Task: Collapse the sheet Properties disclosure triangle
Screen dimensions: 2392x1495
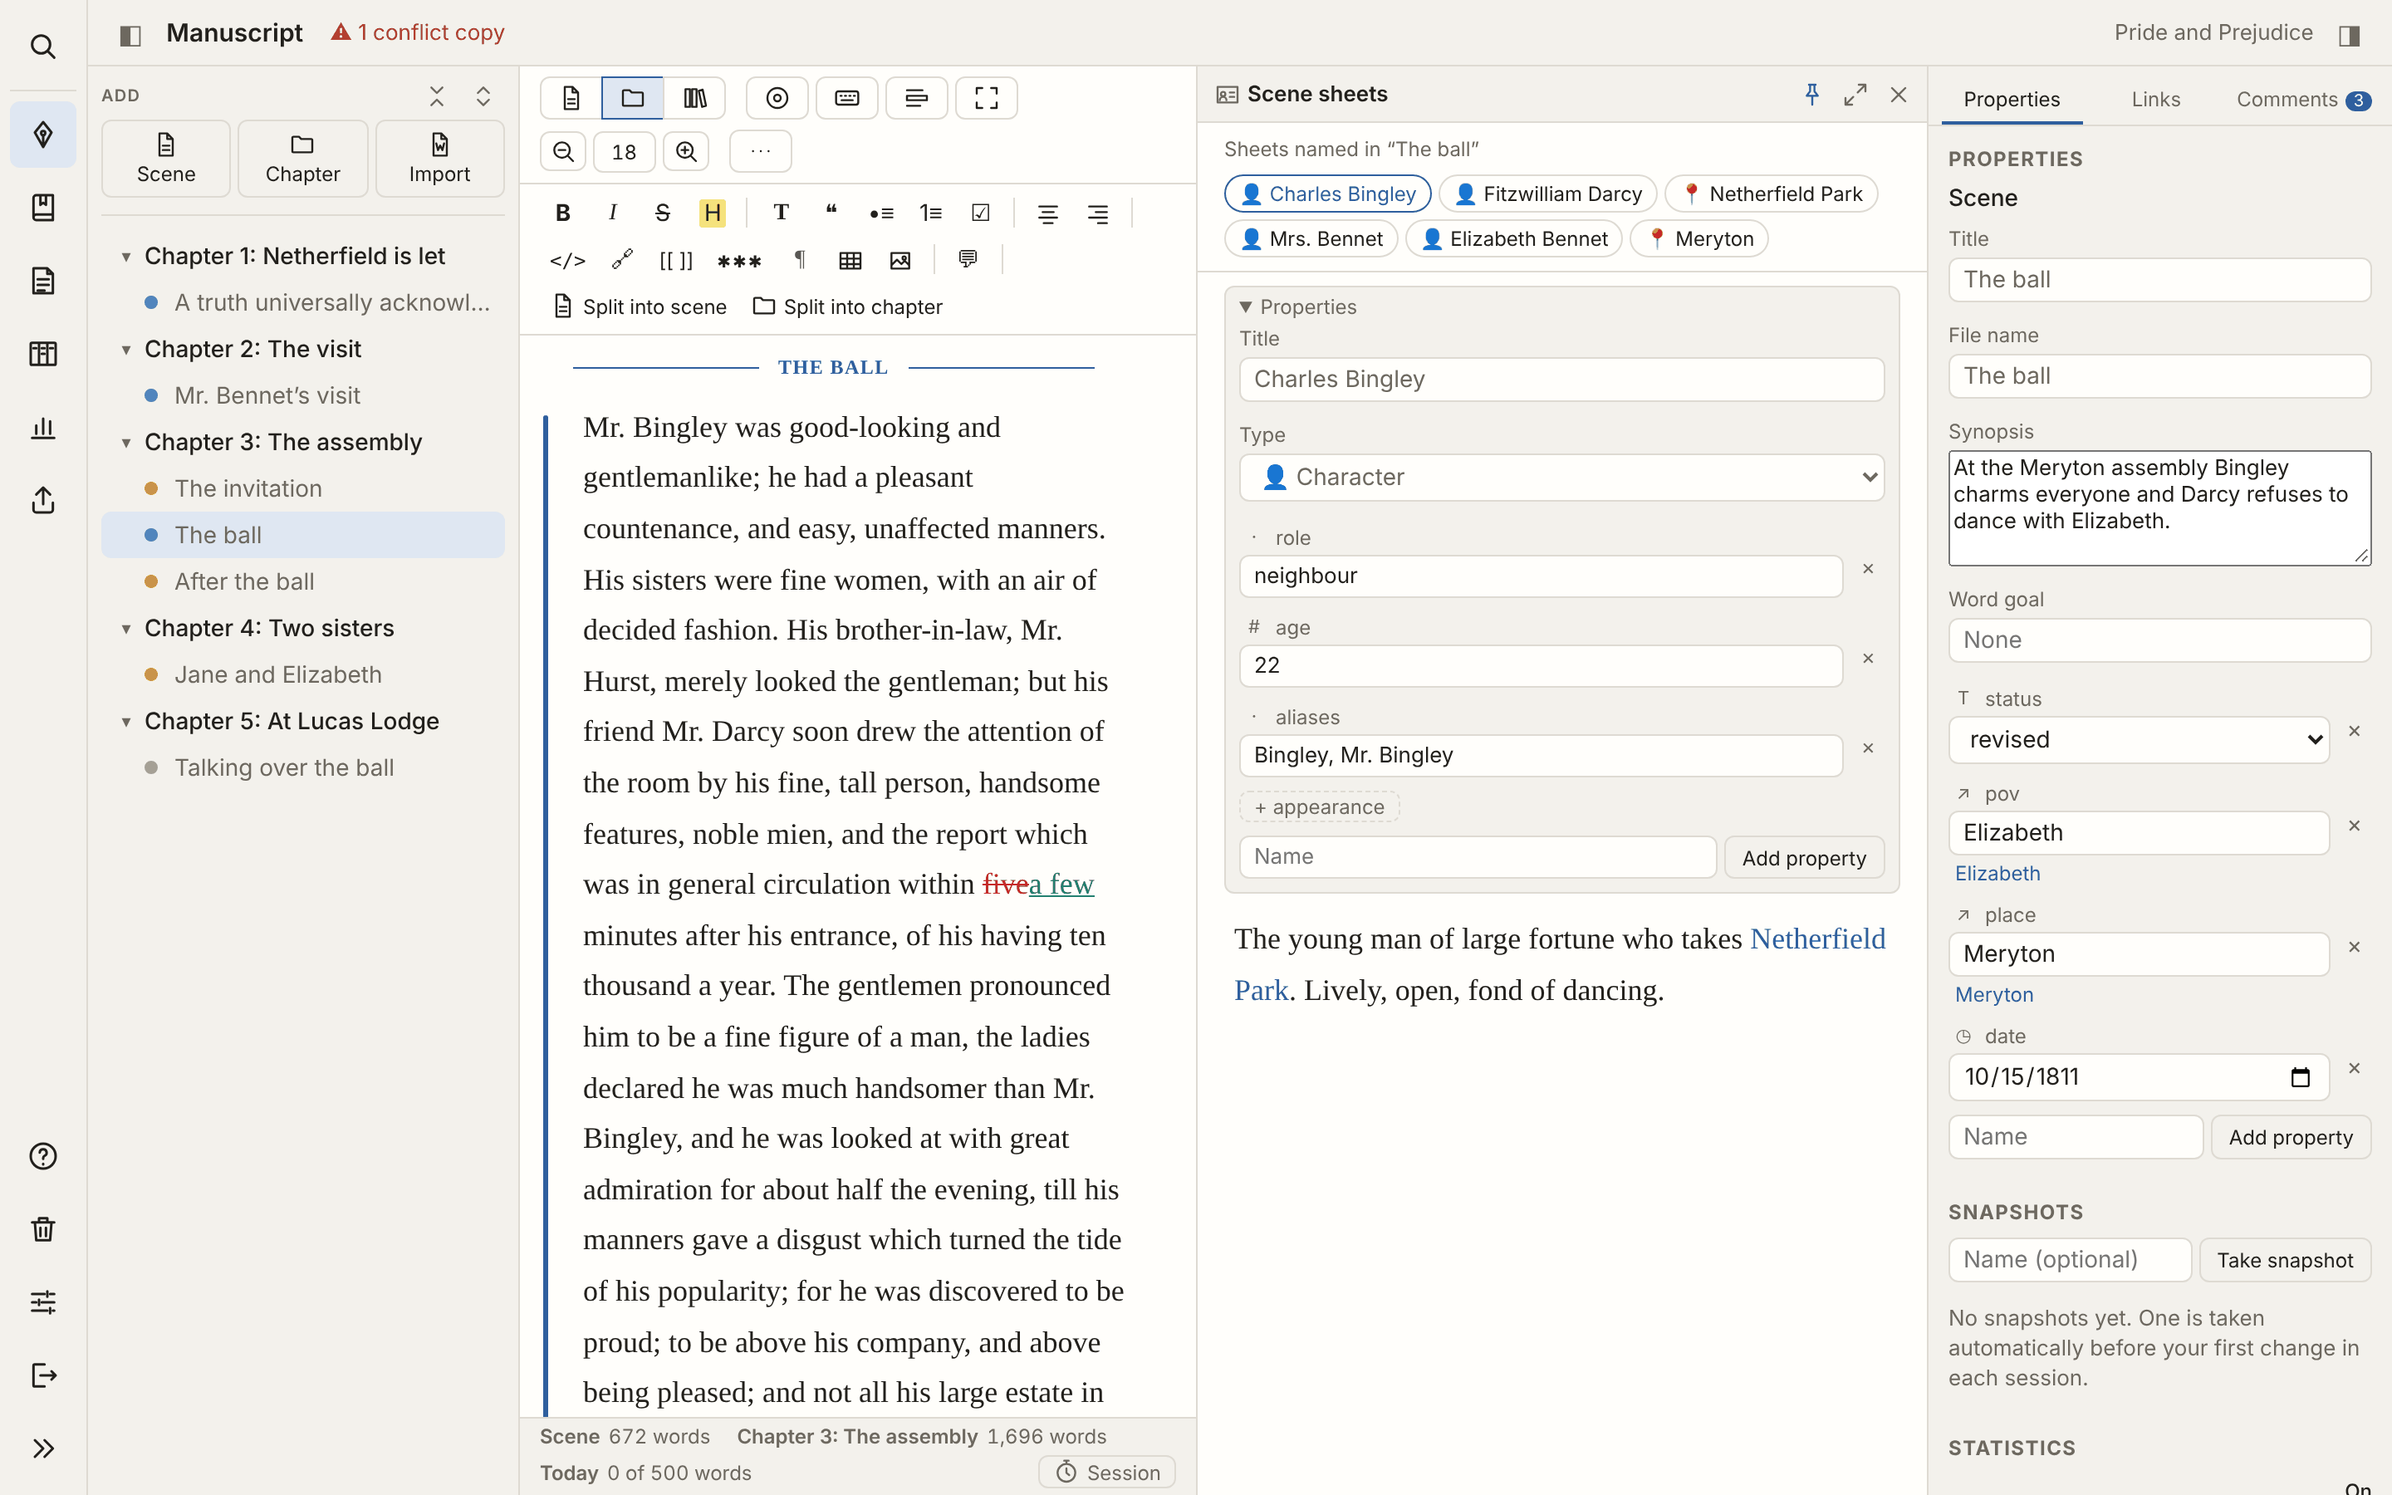Action: pyautogui.click(x=1246, y=306)
